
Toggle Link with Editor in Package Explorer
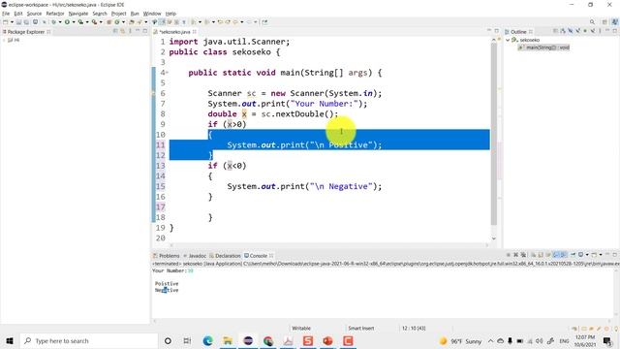(123, 31)
